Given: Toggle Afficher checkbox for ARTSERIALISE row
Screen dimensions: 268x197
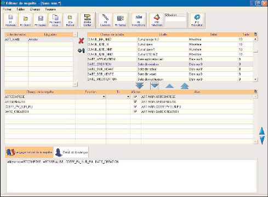Looking at the screenshot, I should pyautogui.click(x=135, y=102).
